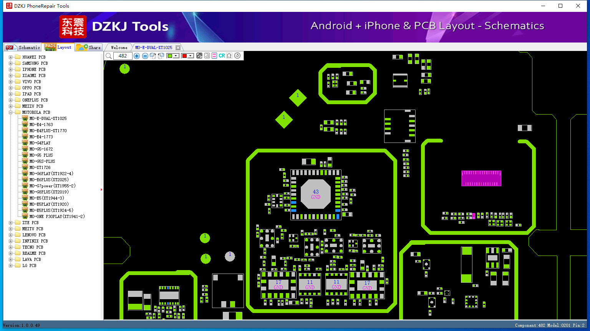Expand the IPHONE PCB folder
This screenshot has height=331, width=590.
tap(11, 69)
